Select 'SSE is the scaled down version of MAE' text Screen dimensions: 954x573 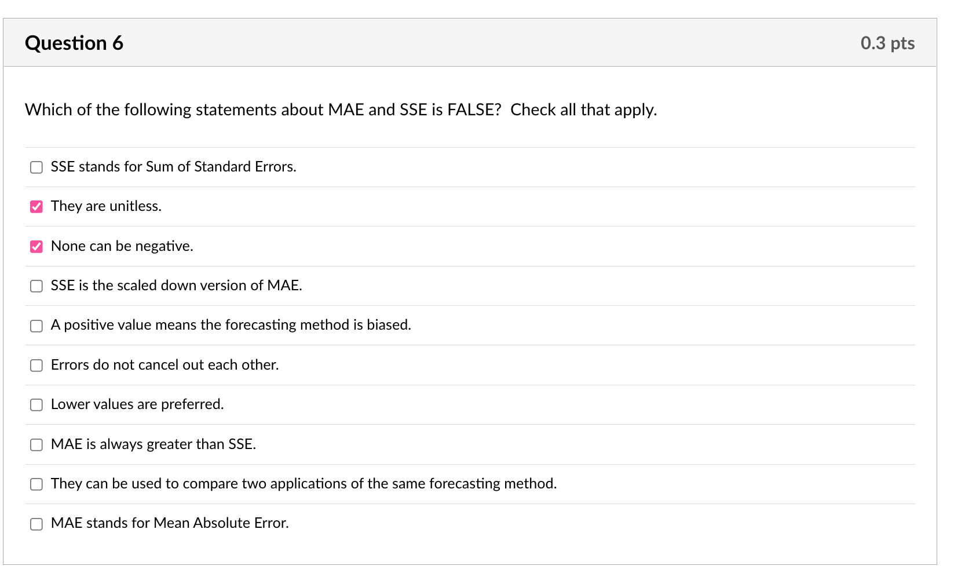click(x=176, y=285)
